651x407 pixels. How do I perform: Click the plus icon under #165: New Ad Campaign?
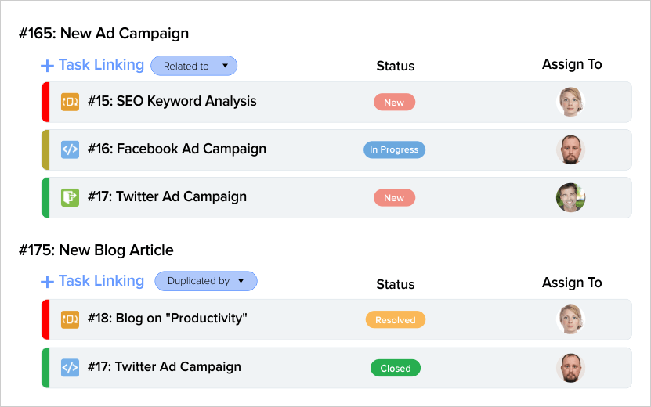click(x=47, y=66)
